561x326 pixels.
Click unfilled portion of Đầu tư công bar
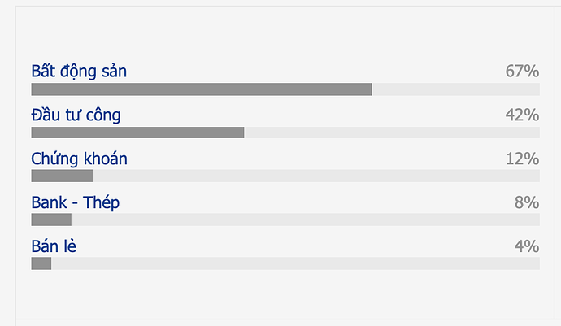[391, 133]
